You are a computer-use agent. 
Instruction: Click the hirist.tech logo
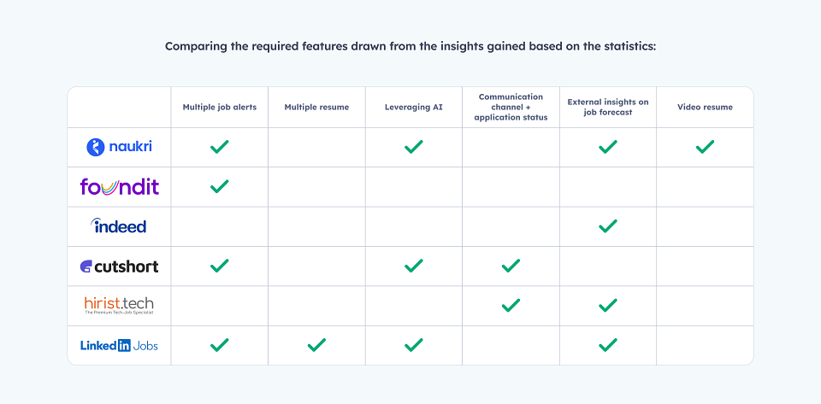click(x=119, y=305)
